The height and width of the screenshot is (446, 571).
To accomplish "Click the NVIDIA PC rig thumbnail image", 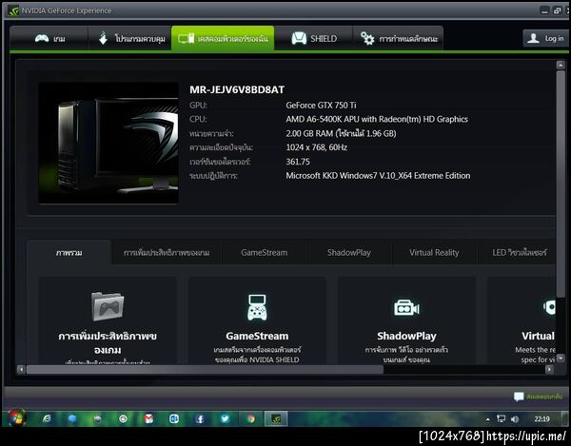I will coord(108,143).
